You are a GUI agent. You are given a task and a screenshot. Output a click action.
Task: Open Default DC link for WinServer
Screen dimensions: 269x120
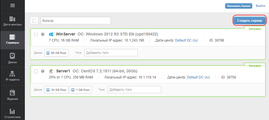[186, 40]
